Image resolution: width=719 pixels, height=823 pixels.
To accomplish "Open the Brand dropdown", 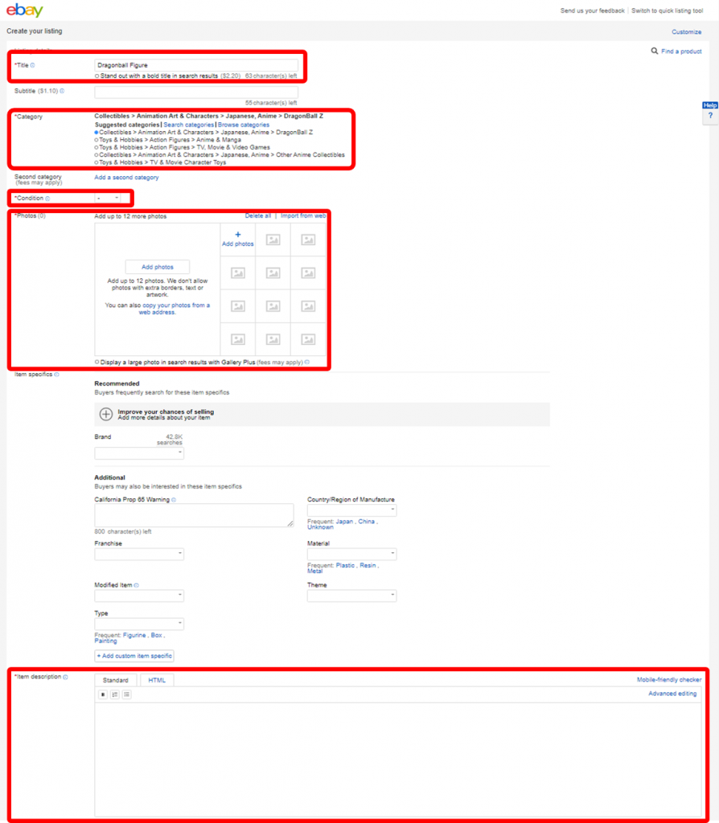I will (139, 453).
